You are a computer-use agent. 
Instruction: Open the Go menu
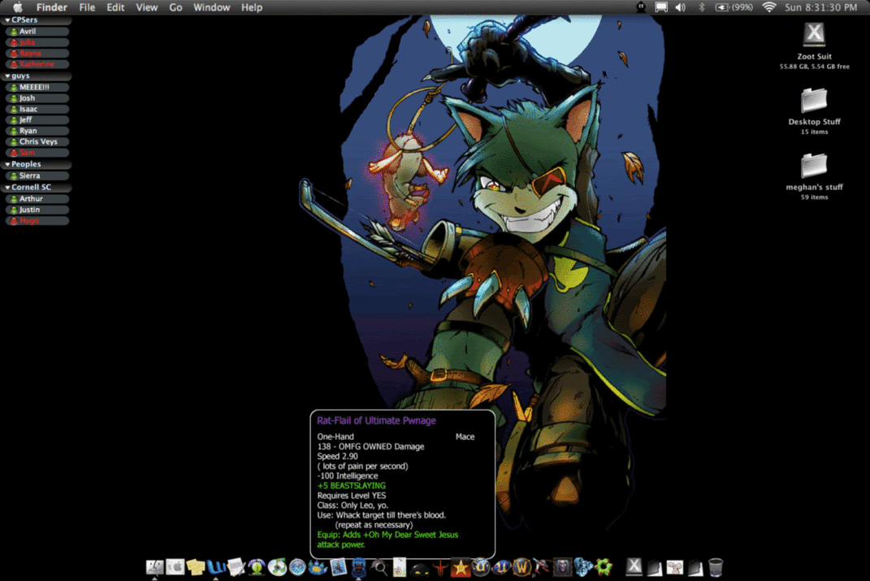(x=175, y=7)
